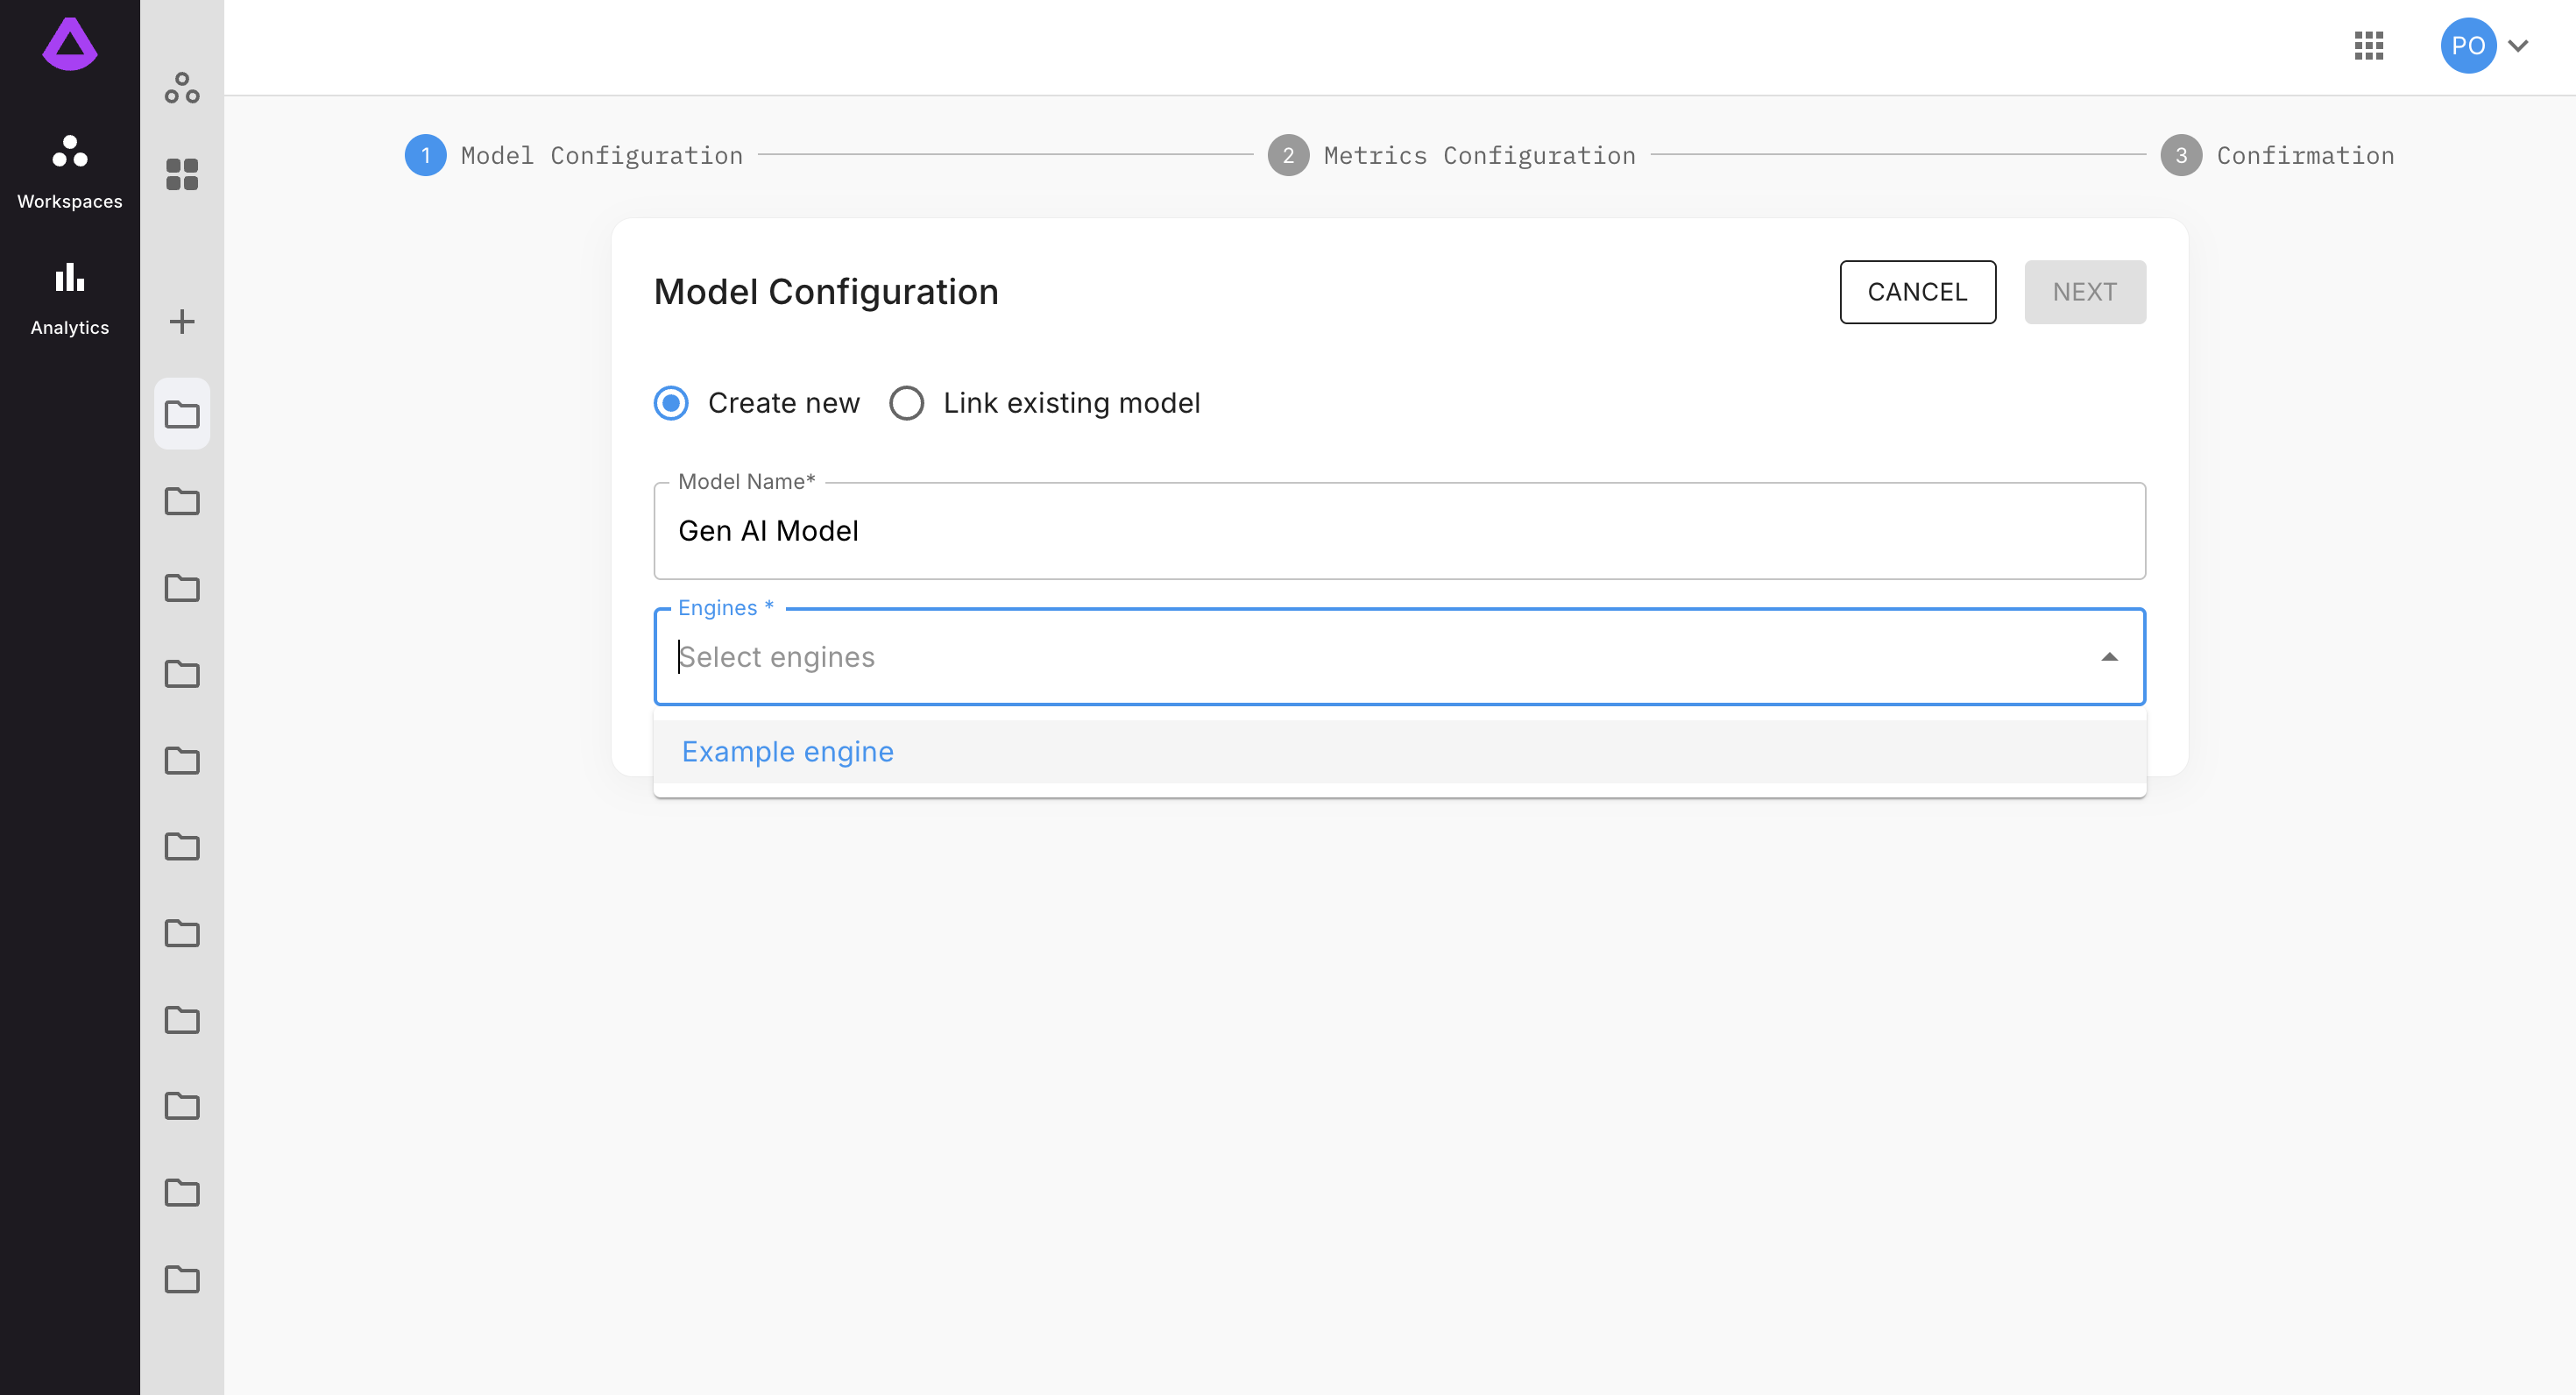Go to step 3 Confirmation
The image size is (2576, 1395).
(2278, 155)
